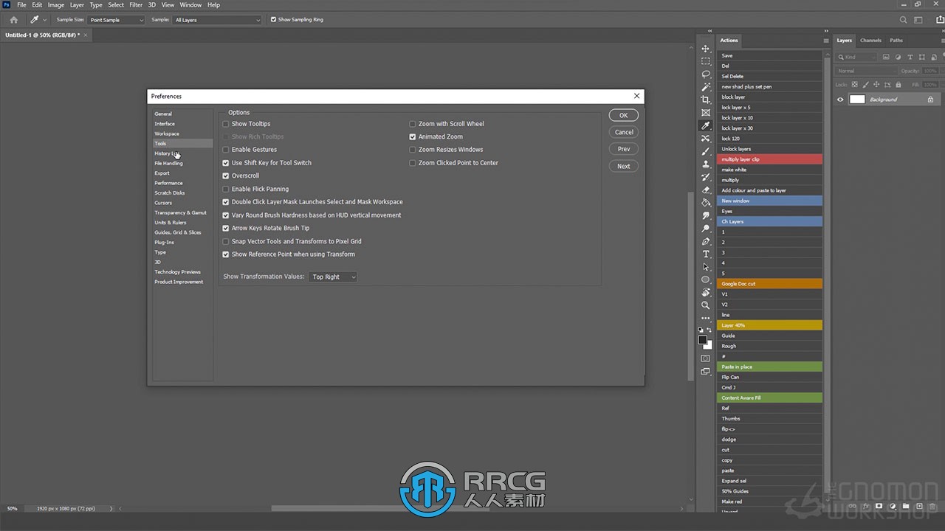Screen dimensions: 945x531
Task: Open the Window menu
Action: point(190,5)
